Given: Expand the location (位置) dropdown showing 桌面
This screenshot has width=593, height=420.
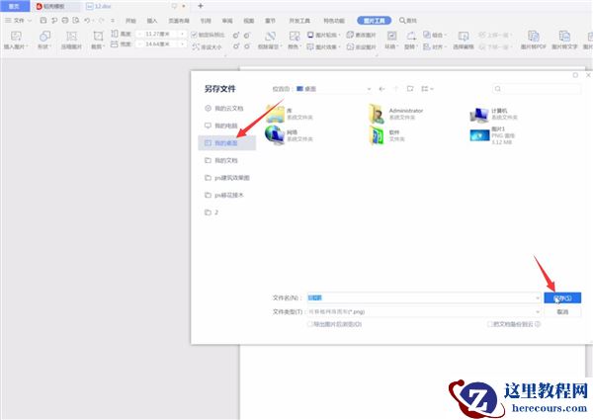Looking at the screenshot, I should [x=369, y=89].
